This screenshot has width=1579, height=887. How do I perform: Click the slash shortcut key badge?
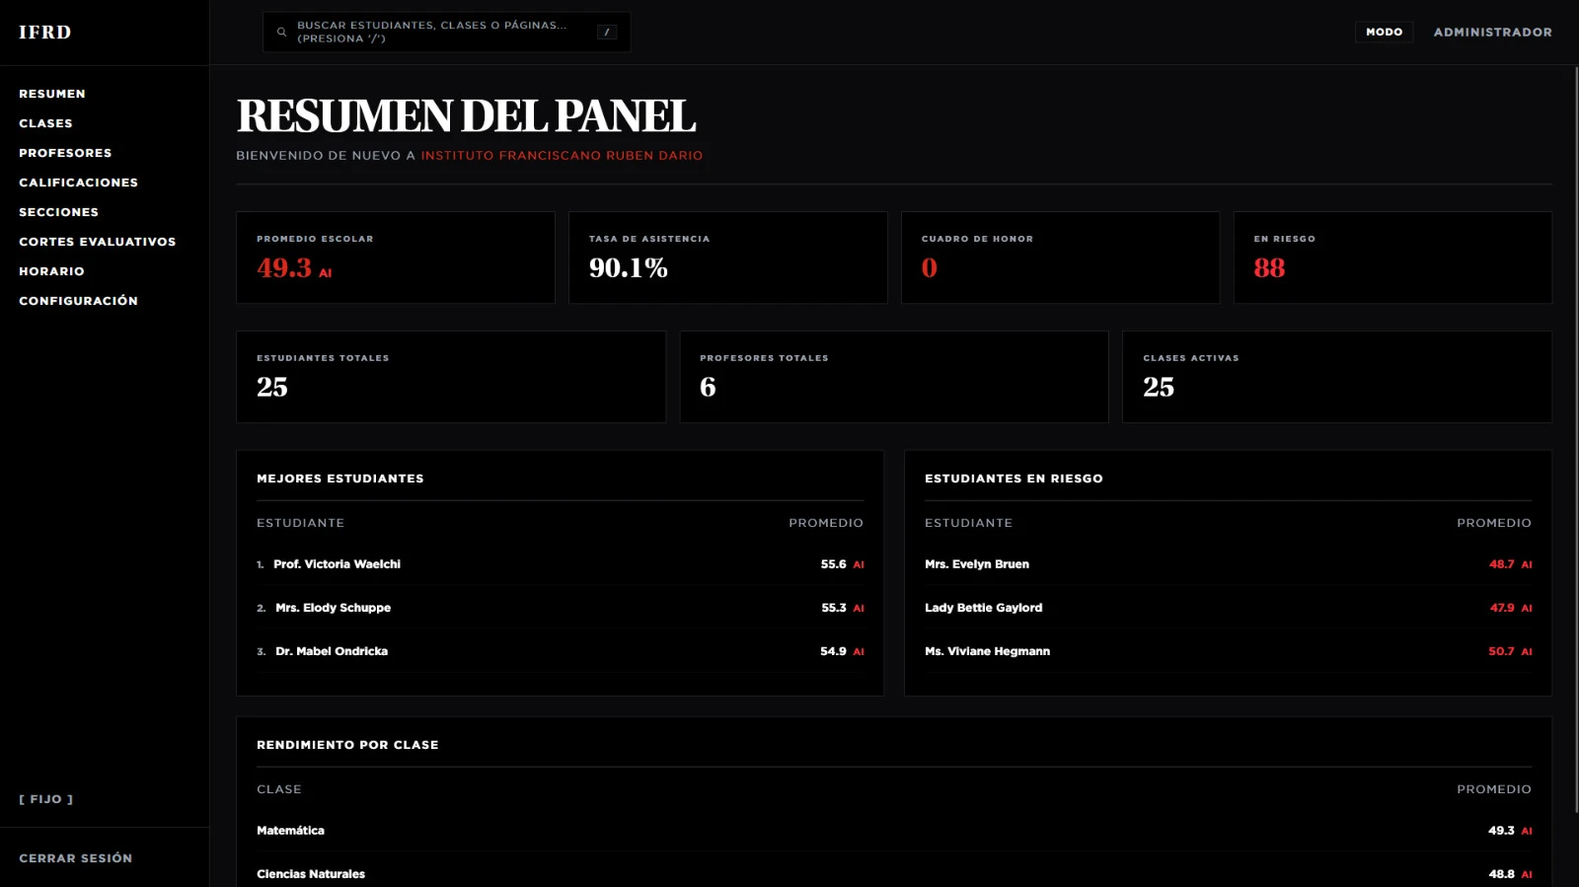606,33
